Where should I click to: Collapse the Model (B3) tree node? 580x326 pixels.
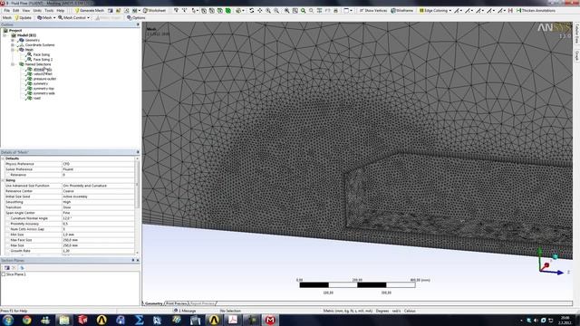(x=5, y=35)
